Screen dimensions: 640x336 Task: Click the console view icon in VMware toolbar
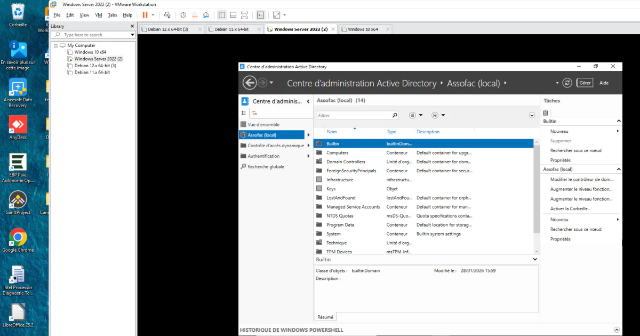click(x=260, y=15)
